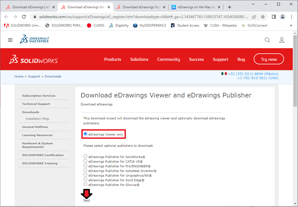Select eDrawings Publisher for Pro/ENGINEER radio
The image size is (298, 207).
[85, 166]
